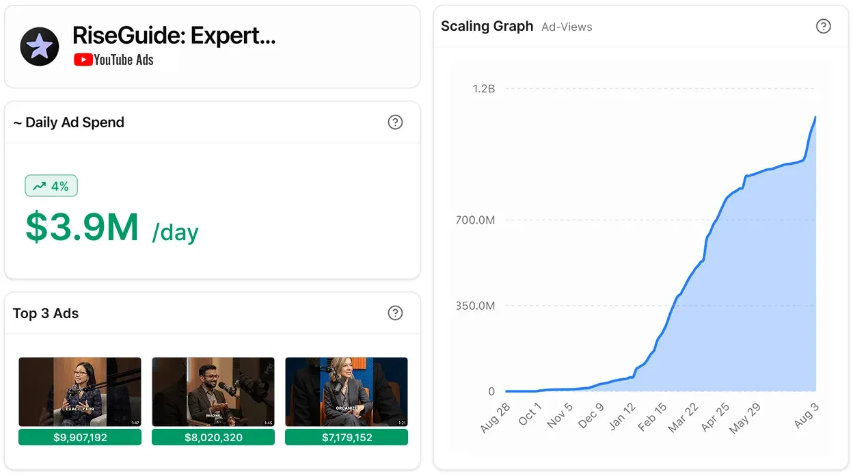The width and height of the screenshot is (853, 474).
Task: Click the YouTube Ads logo icon
Action: point(83,60)
